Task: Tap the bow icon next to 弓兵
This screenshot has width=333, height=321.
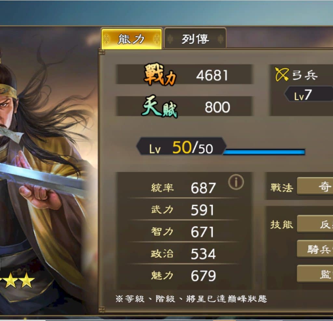Action: coord(282,74)
